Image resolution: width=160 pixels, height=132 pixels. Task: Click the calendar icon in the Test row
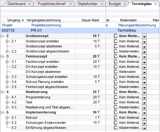click(x=116, y=102)
